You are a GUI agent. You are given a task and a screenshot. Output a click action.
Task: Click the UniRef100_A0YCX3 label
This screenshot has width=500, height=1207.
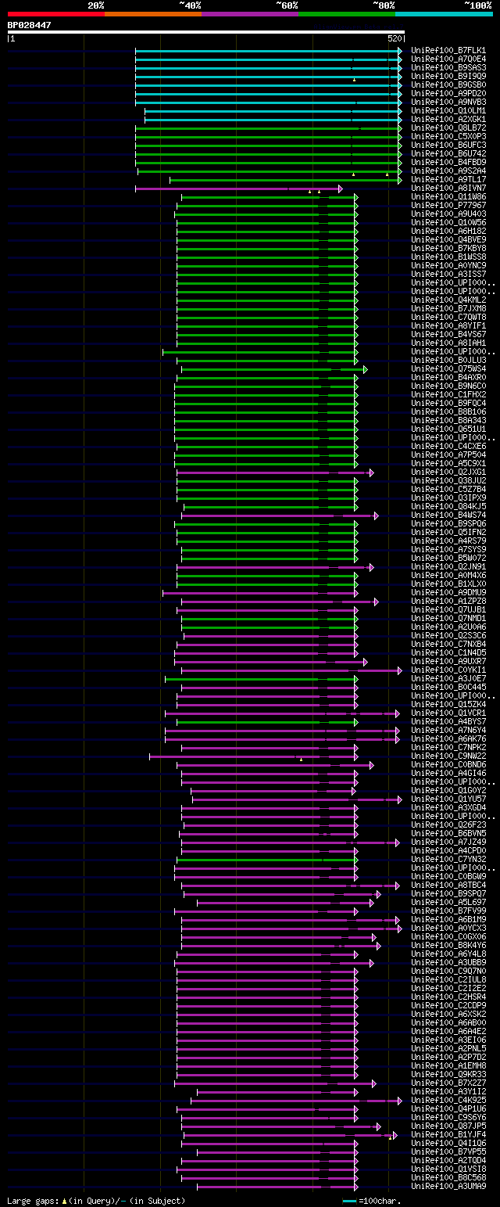click(x=448, y=928)
